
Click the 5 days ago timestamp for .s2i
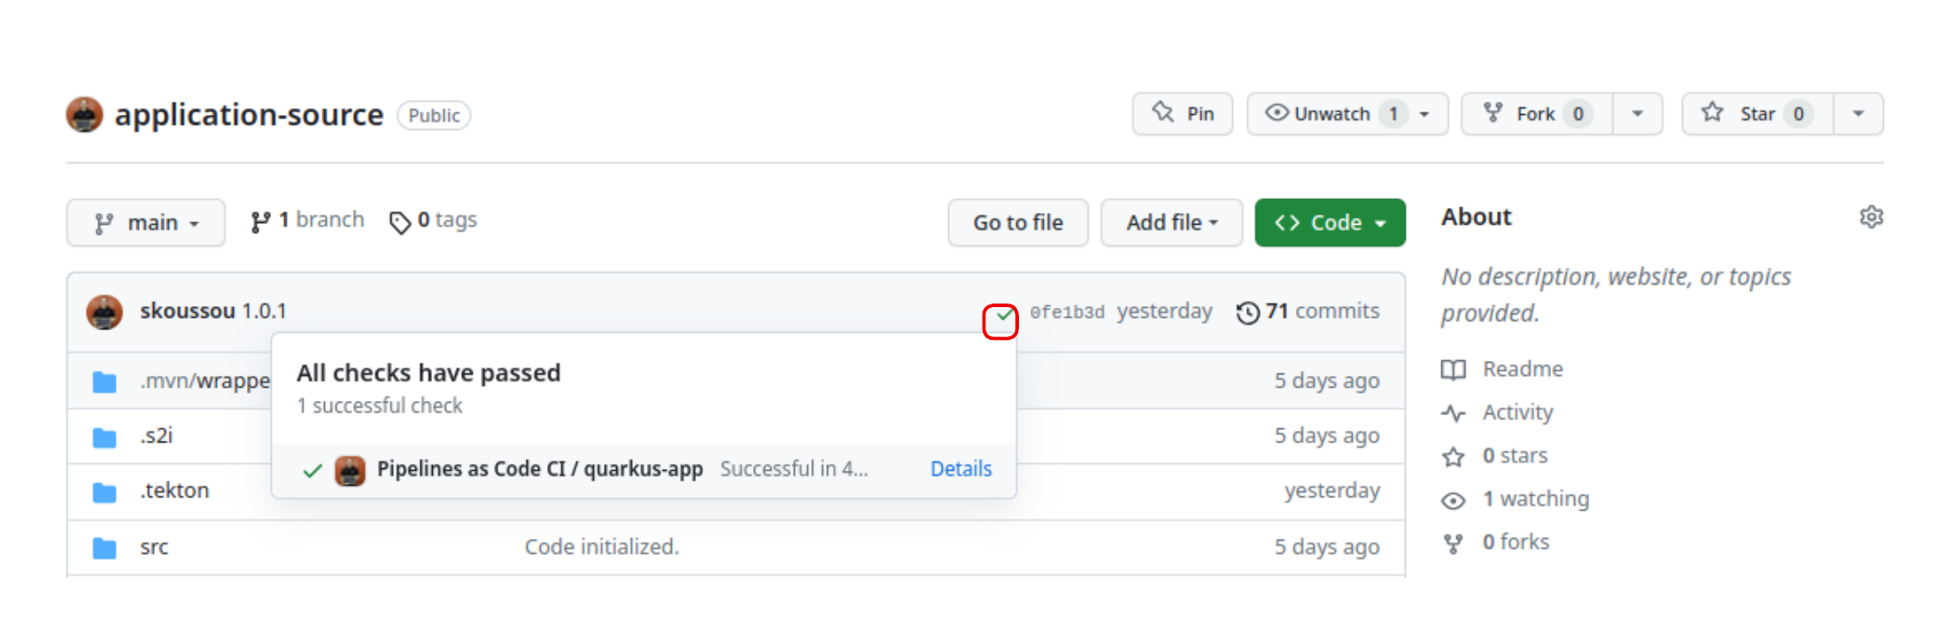coord(1327,435)
